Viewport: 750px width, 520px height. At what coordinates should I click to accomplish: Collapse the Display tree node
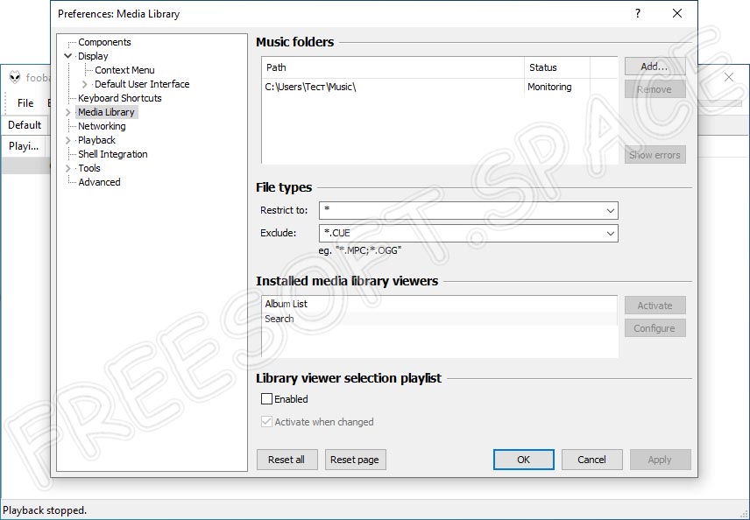(68, 56)
